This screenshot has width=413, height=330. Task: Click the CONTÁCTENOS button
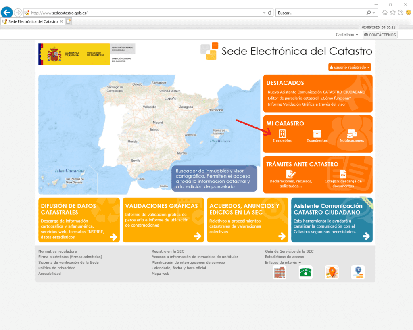pyautogui.click(x=380, y=35)
